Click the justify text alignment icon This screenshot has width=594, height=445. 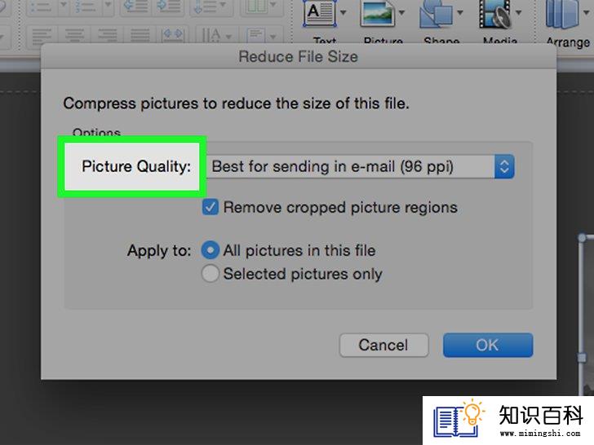click(140, 36)
